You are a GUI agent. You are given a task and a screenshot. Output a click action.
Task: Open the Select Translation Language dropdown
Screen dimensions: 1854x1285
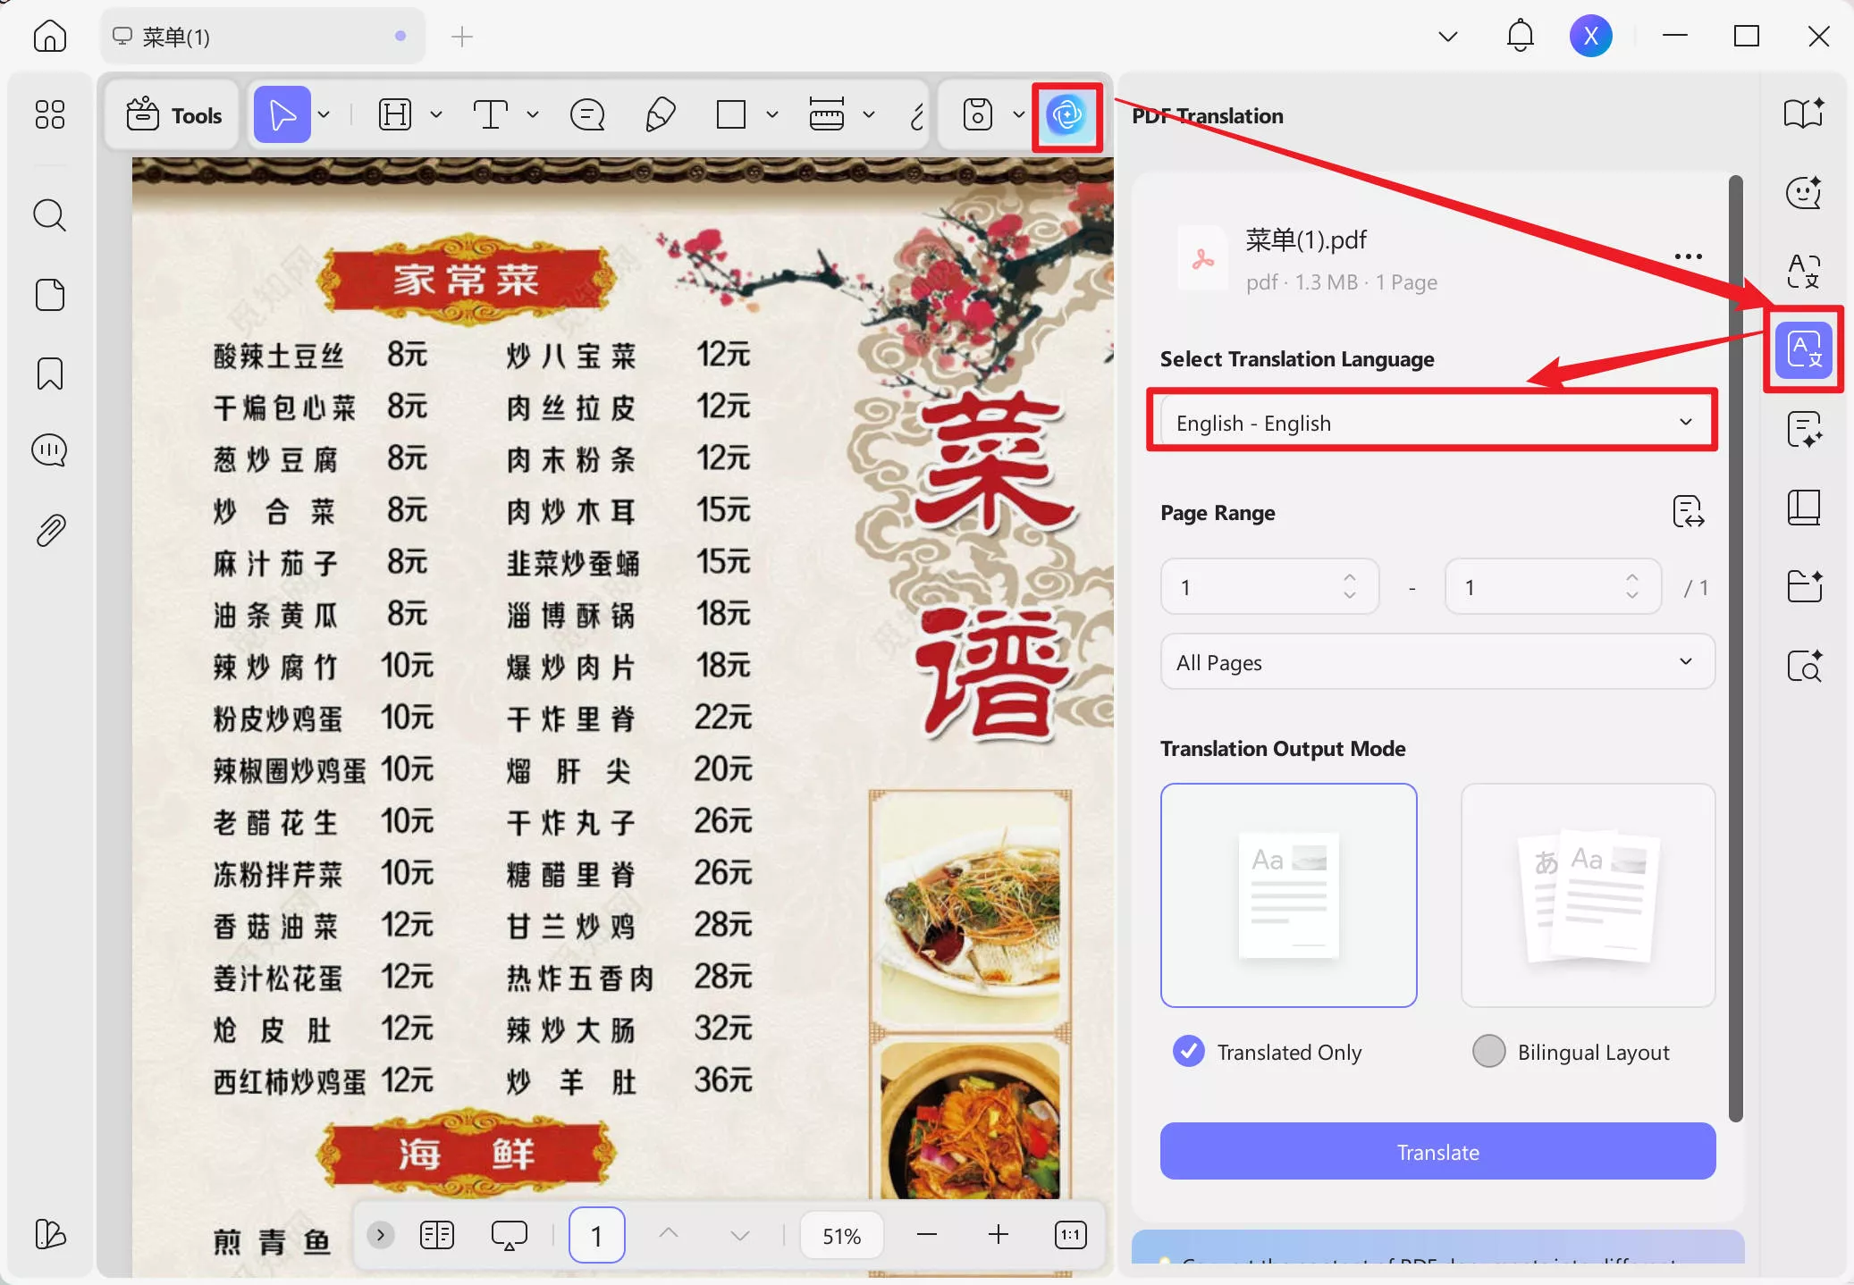(x=1432, y=422)
